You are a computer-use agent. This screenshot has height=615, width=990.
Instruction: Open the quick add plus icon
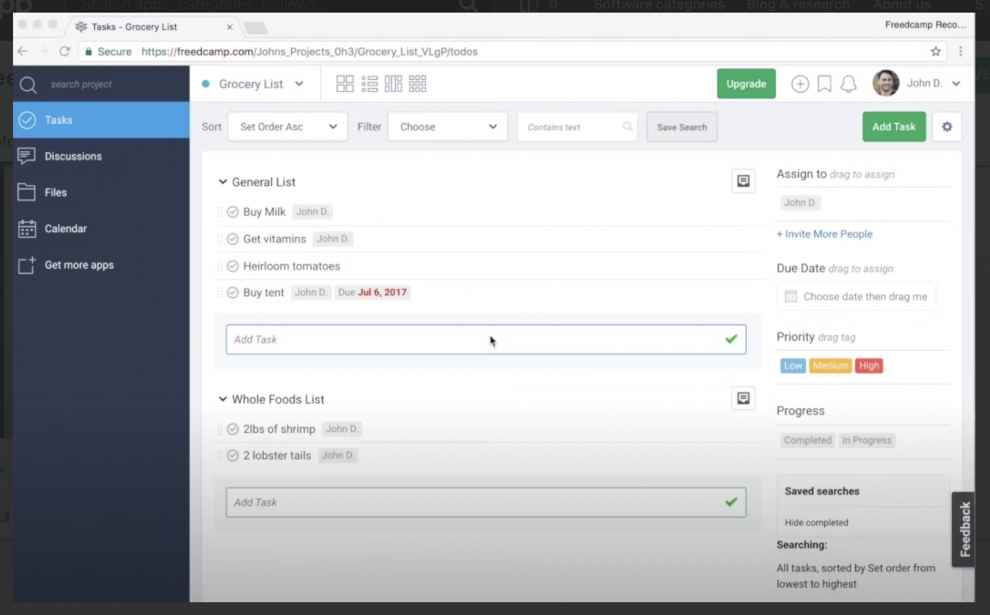(800, 84)
